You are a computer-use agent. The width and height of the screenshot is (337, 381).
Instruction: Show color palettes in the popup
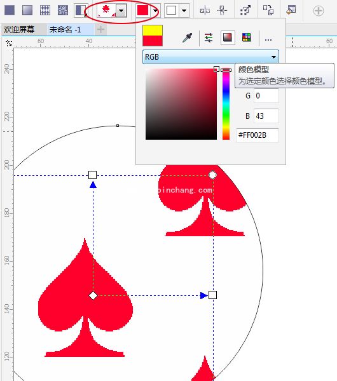coord(247,37)
